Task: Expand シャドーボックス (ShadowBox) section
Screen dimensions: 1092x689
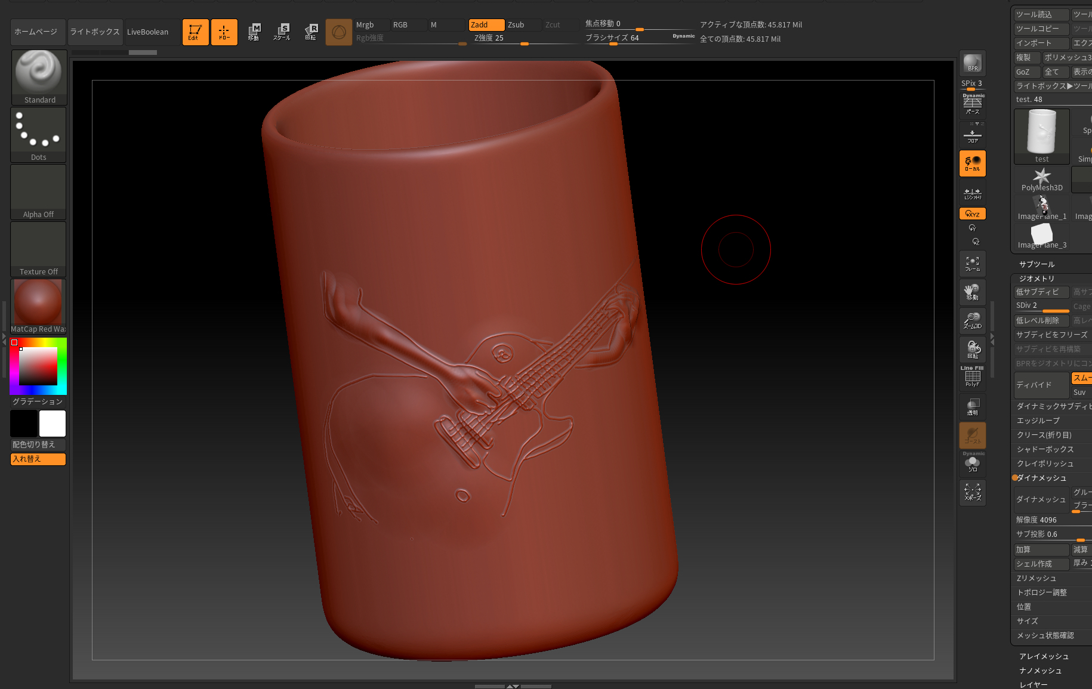Action: click(x=1045, y=449)
